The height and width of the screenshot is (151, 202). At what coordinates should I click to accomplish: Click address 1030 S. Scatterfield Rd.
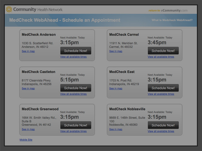coord(37,43)
